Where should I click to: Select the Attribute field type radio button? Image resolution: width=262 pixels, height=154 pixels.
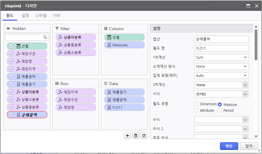(196, 111)
